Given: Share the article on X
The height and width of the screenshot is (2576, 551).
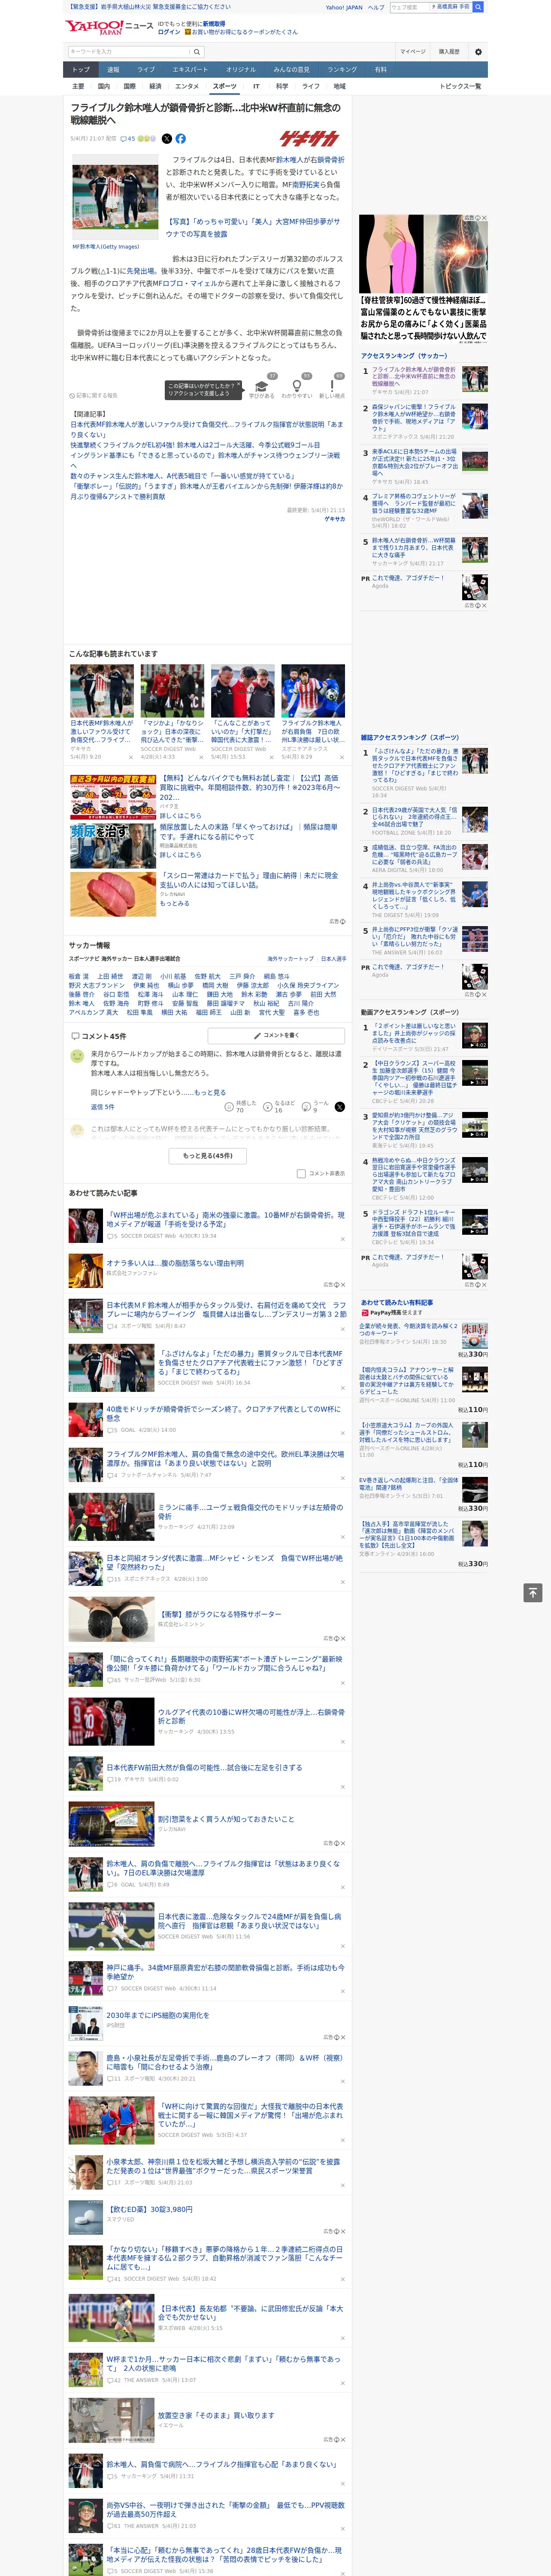Looking at the screenshot, I should [x=166, y=139].
